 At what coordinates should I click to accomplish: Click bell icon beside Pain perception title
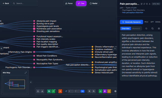pyautogui.click(x=150, y=4)
